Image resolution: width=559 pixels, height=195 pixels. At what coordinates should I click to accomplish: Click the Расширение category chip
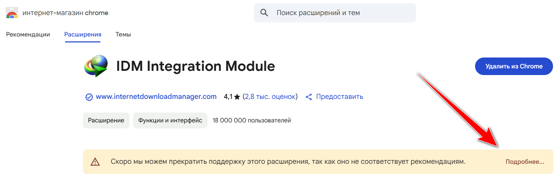click(106, 120)
